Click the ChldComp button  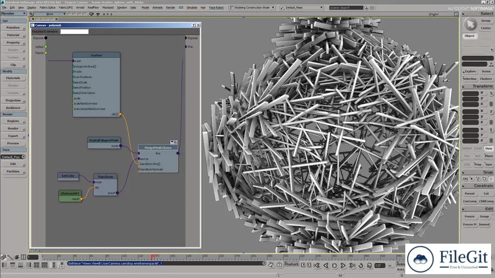(486, 201)
